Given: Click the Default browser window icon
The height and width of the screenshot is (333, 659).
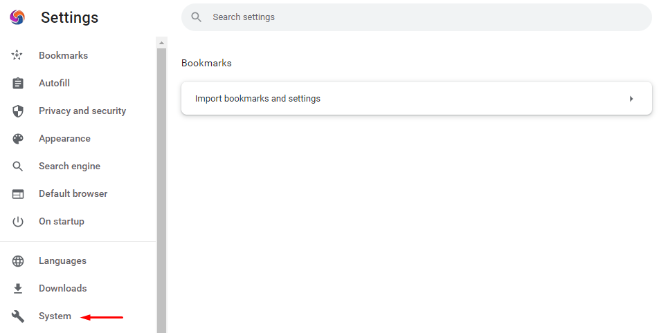Looking at the screenshot, I should [x=18, y=193].
